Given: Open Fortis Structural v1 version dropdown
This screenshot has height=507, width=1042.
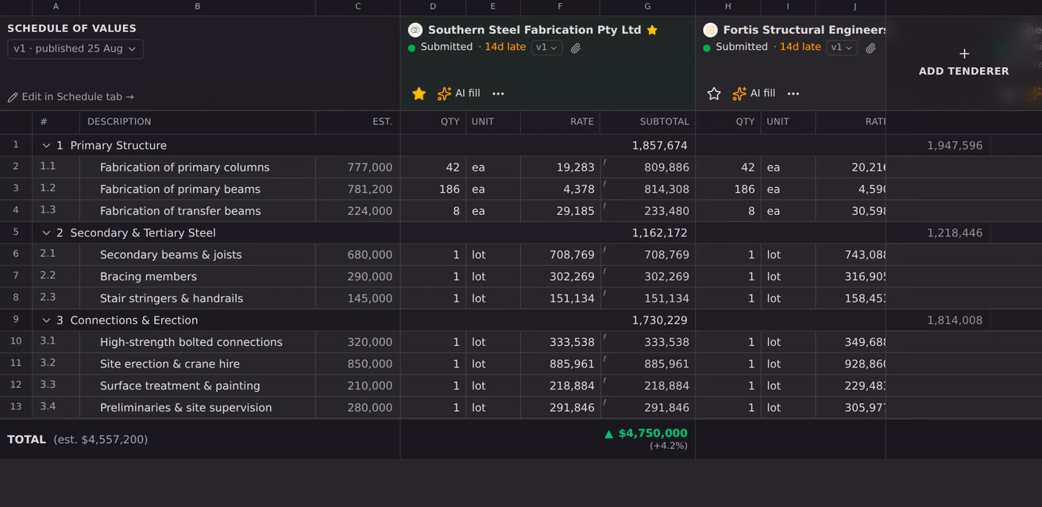Looking at the screenshot, I should point(842,48).
